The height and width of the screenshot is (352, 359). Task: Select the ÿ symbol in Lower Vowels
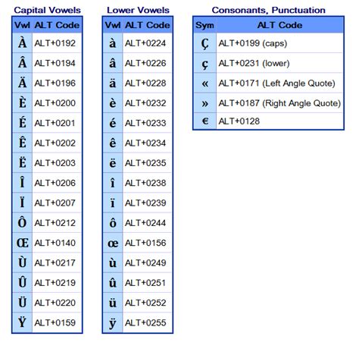pos(113,323)
